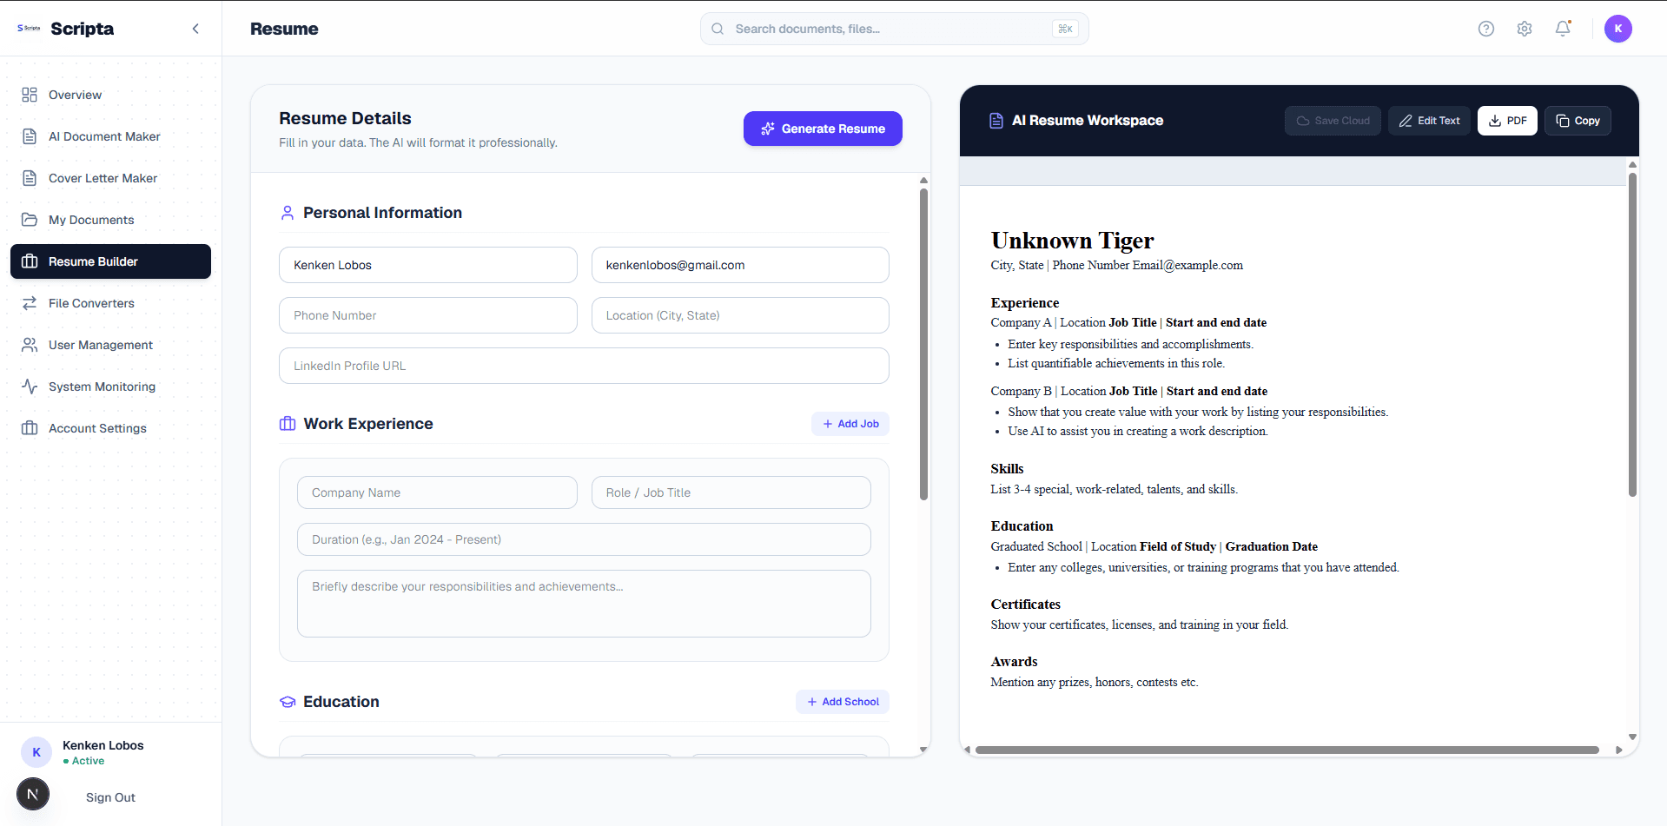This screenshot has height=826, width=1667.
Task: Open File Converters
Action: (110, 303)
